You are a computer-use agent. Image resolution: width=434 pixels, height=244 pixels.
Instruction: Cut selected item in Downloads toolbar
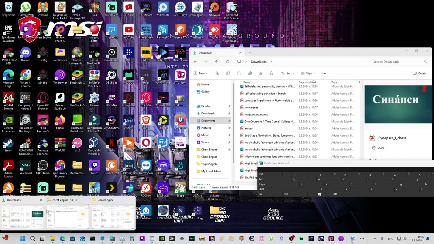click(217, 73)
